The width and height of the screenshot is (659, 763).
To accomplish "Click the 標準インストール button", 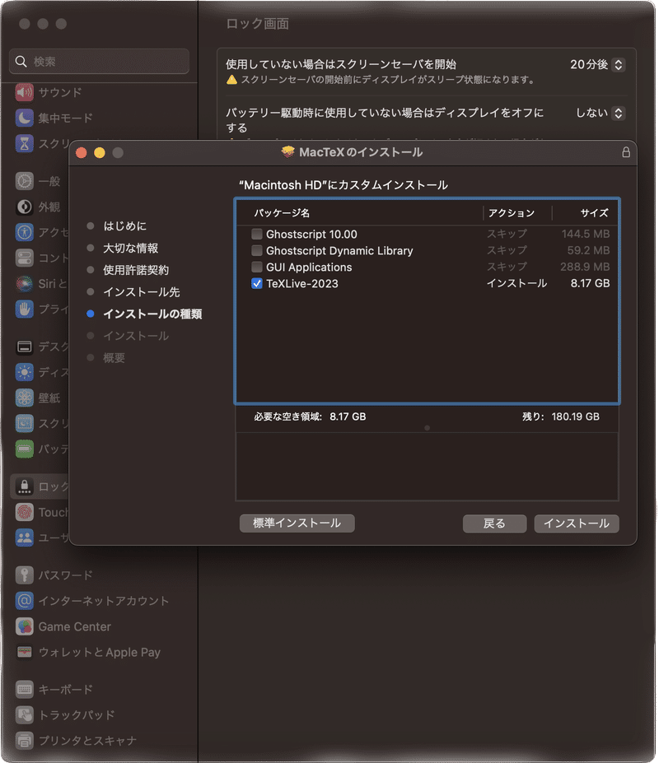I will (x=297, y=523).
